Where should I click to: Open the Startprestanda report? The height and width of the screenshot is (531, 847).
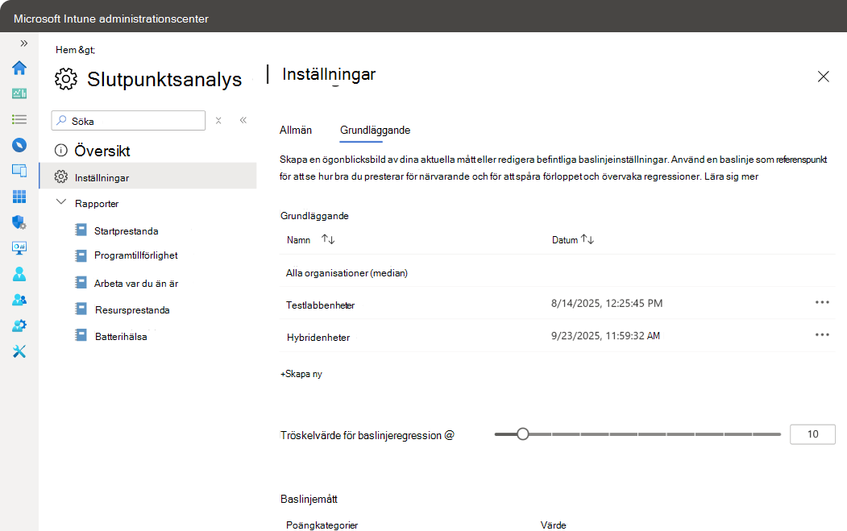pos(126,231)
